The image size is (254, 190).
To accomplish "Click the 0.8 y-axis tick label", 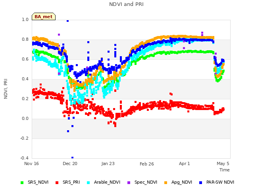I will pos(25,40).
